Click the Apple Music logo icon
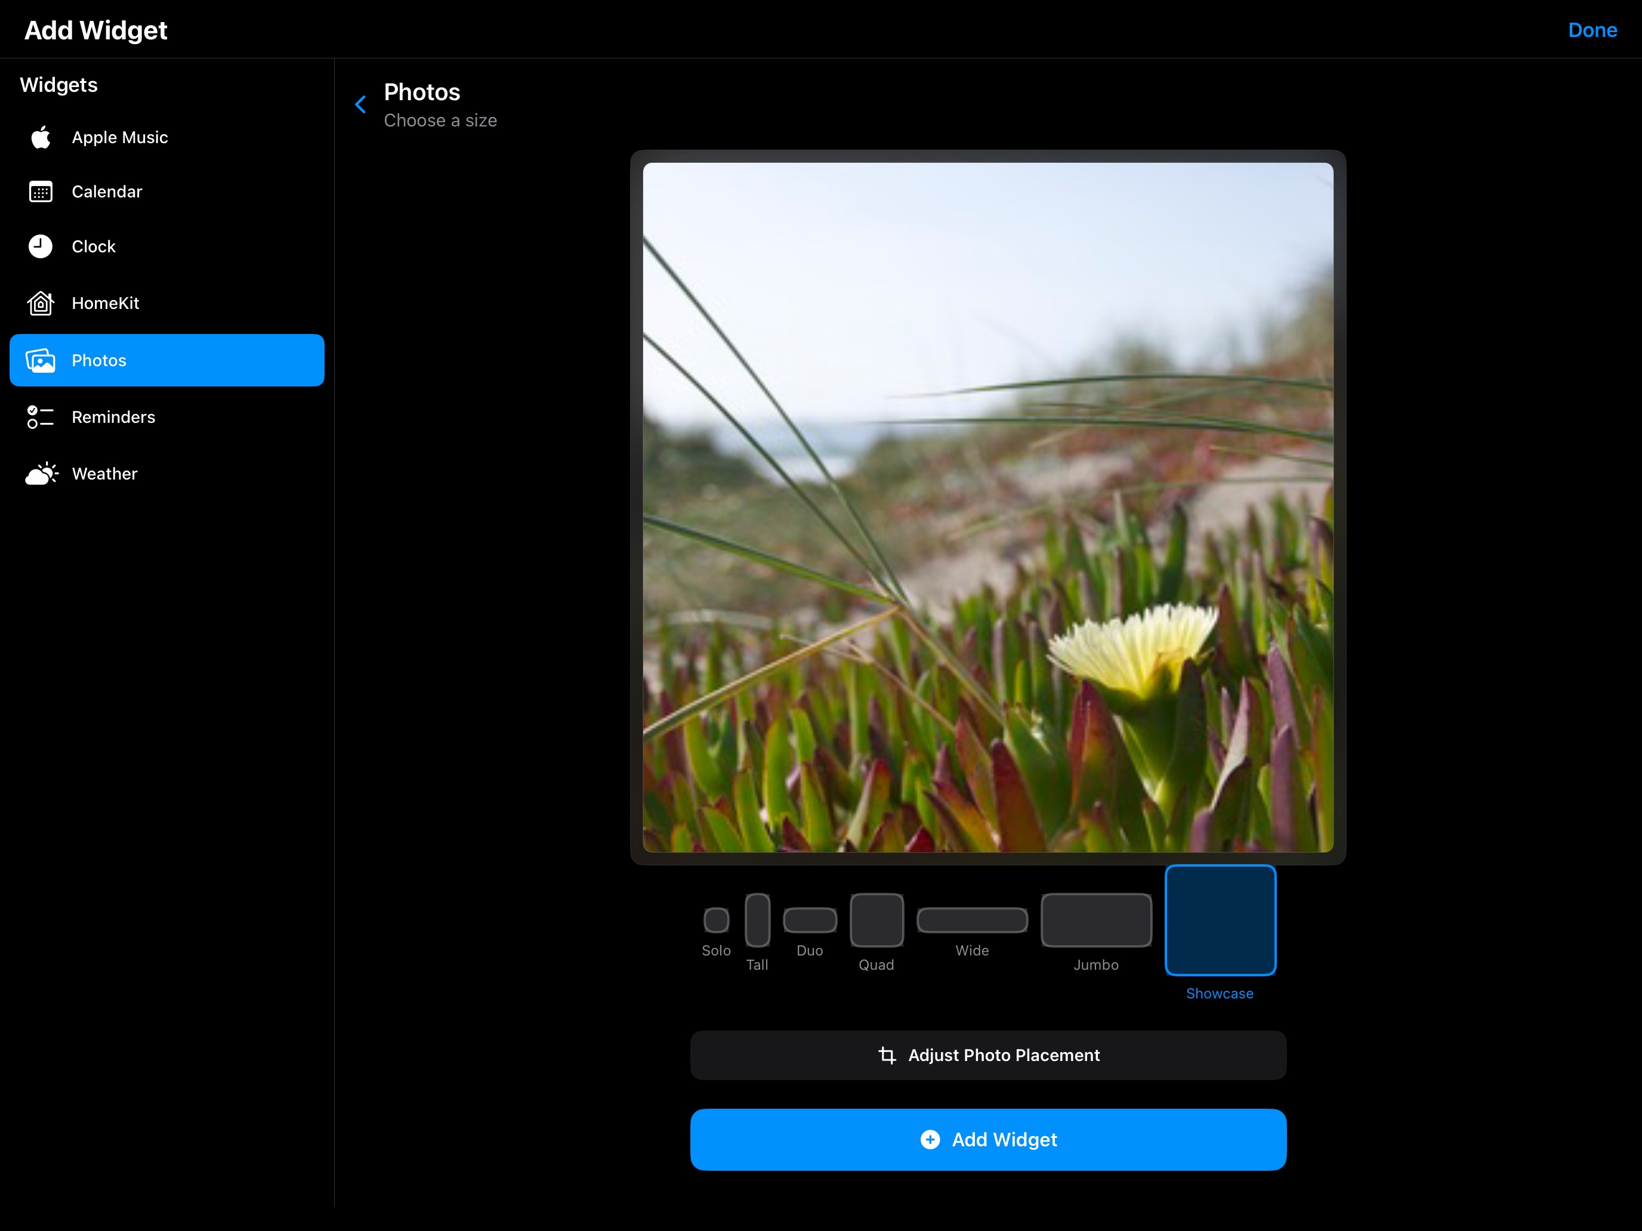Image resolution: width=1642 pixels, height=1231 pixels. click(41, 137)
